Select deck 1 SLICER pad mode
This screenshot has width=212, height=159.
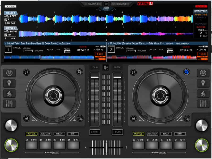click(x=59, y=134)
